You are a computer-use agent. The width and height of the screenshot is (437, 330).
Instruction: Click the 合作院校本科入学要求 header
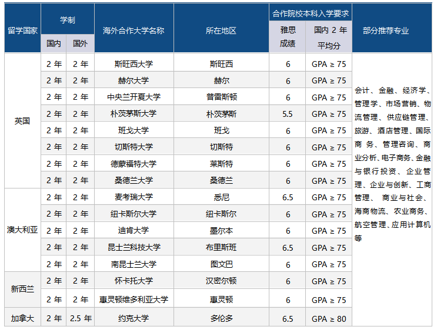pyautogui.click(x=310, y=14)
